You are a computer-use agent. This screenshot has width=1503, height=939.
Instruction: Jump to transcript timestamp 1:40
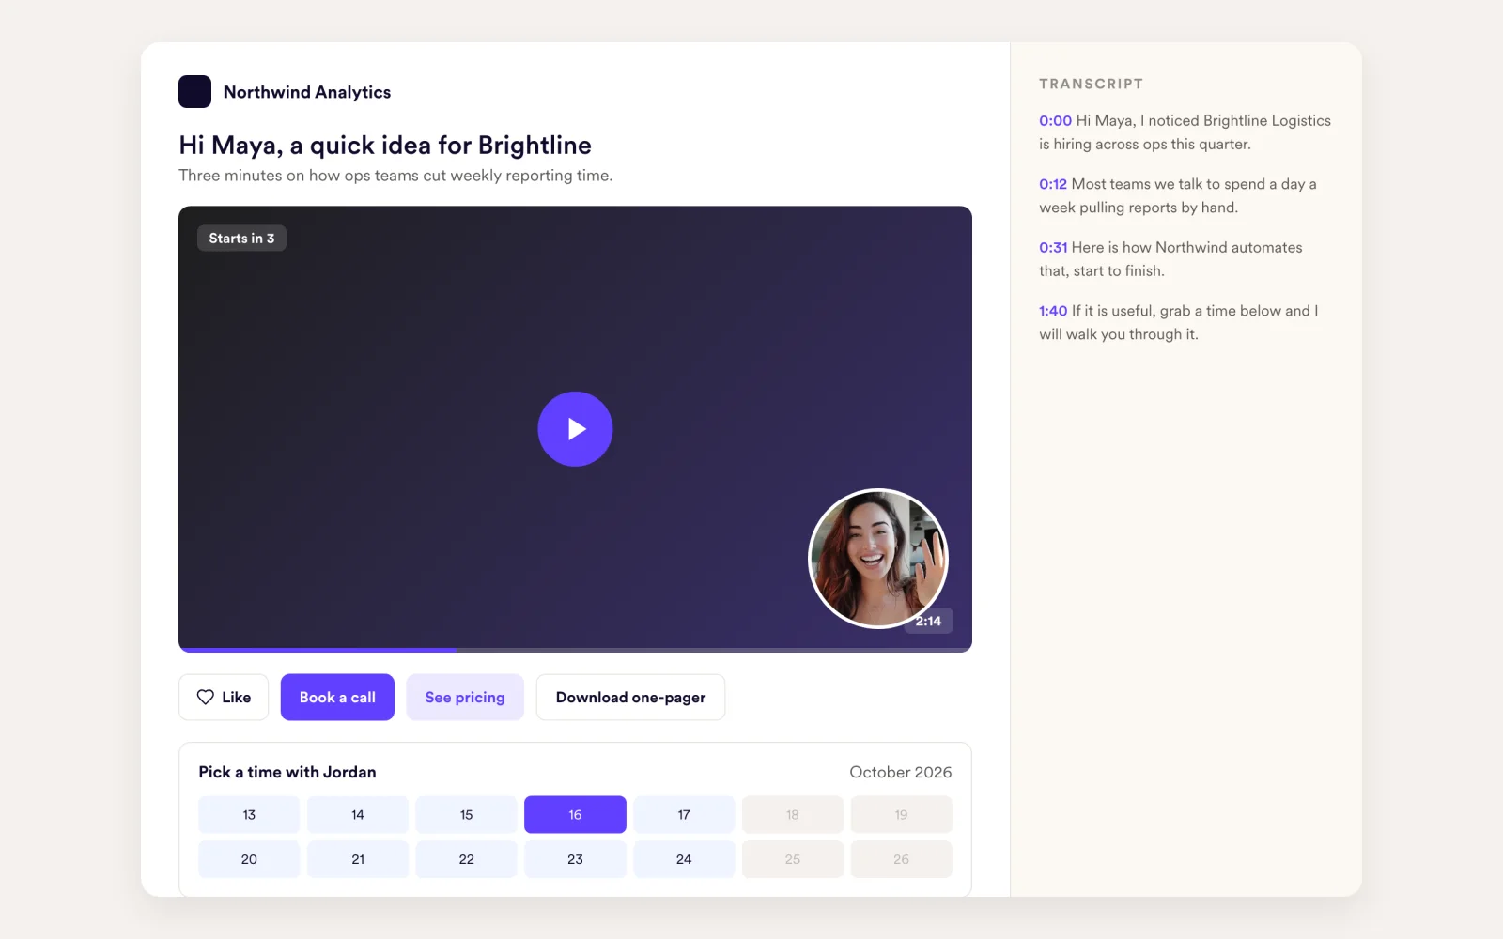click(x=1053, y=311)
